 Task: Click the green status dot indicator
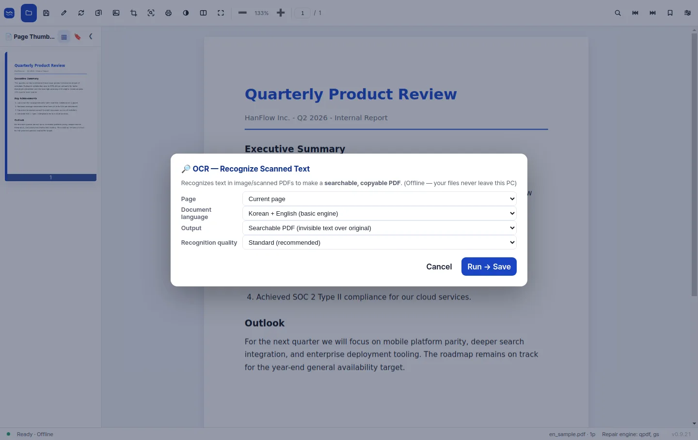[8, 434]
